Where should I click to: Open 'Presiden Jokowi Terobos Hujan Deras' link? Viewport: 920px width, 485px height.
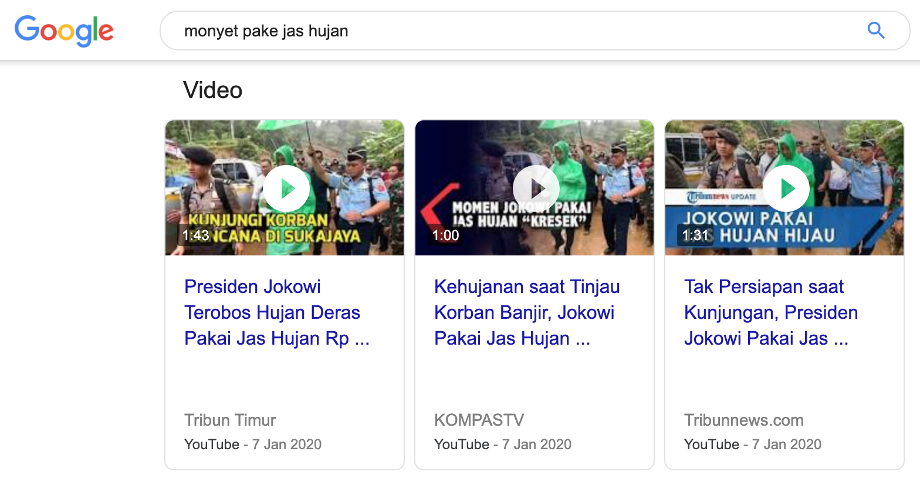point(277,312)
